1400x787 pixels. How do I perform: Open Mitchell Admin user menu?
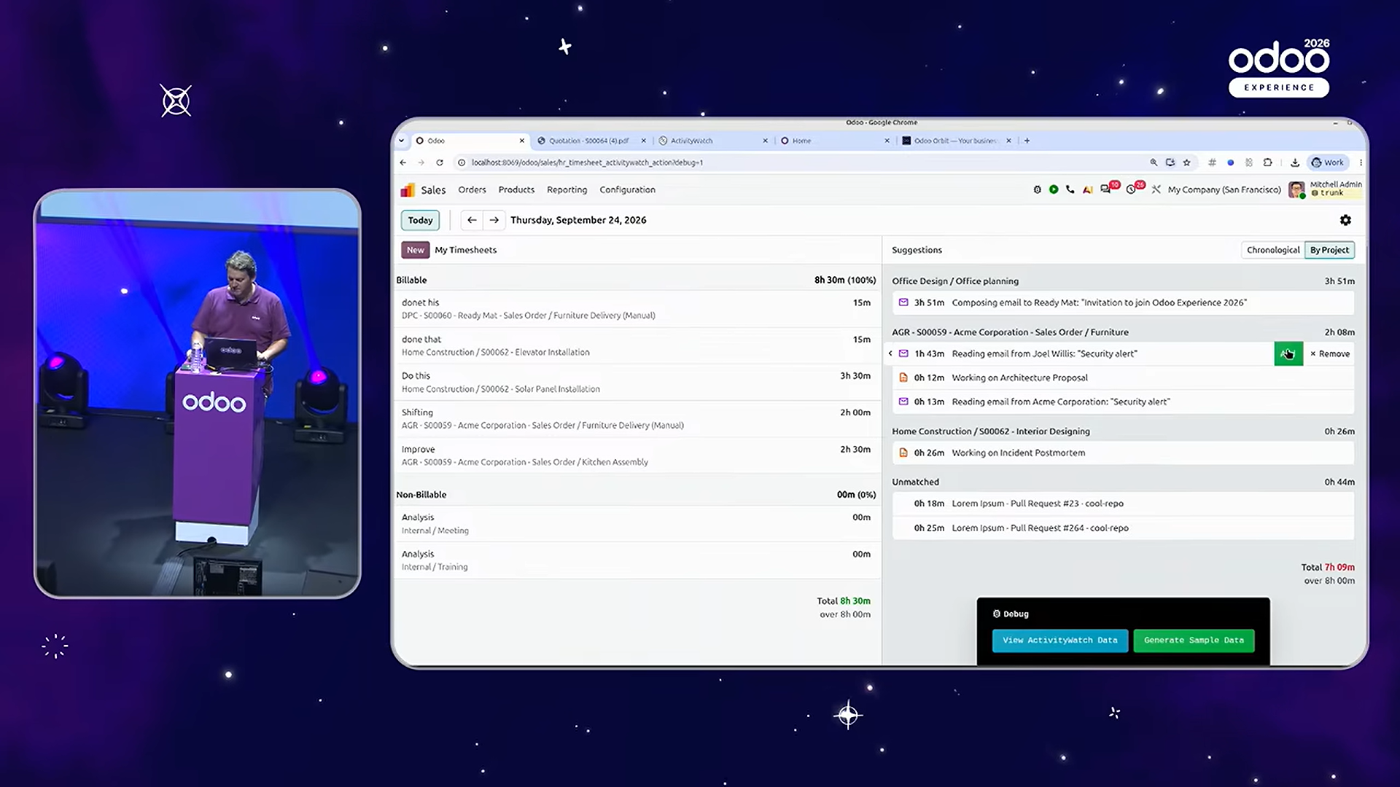click(x=1326, y=189)
